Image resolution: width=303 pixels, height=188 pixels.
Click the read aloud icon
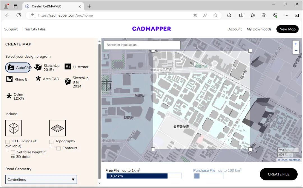tap(205, 15)
